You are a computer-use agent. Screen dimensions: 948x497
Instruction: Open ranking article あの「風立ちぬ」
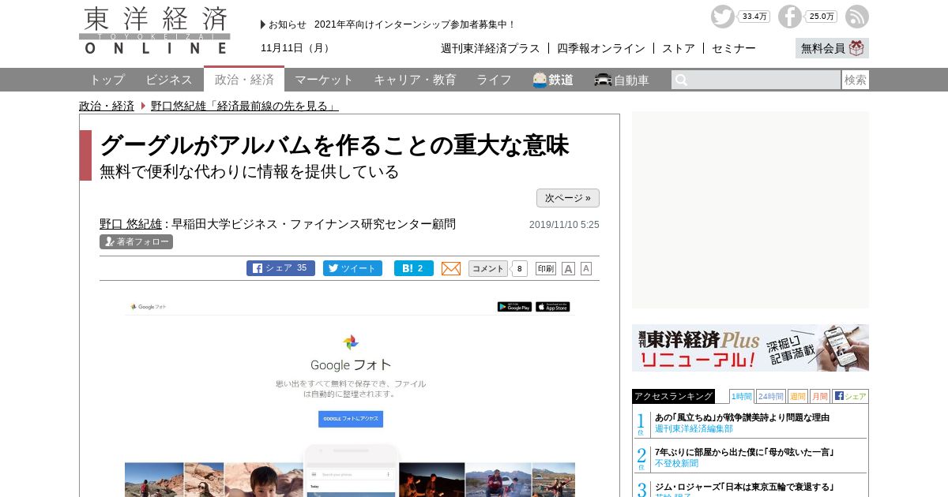tap(742, 417)
